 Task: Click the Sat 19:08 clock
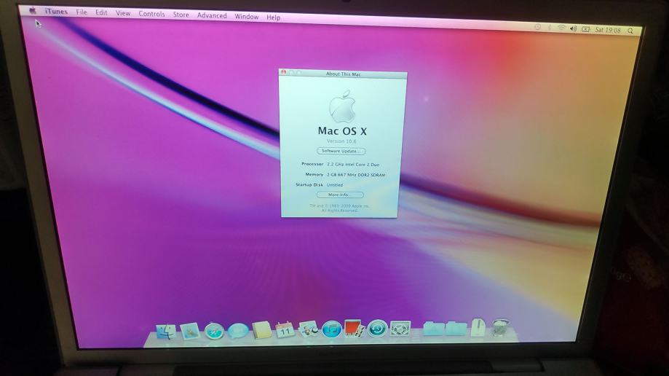click(608, 30)
